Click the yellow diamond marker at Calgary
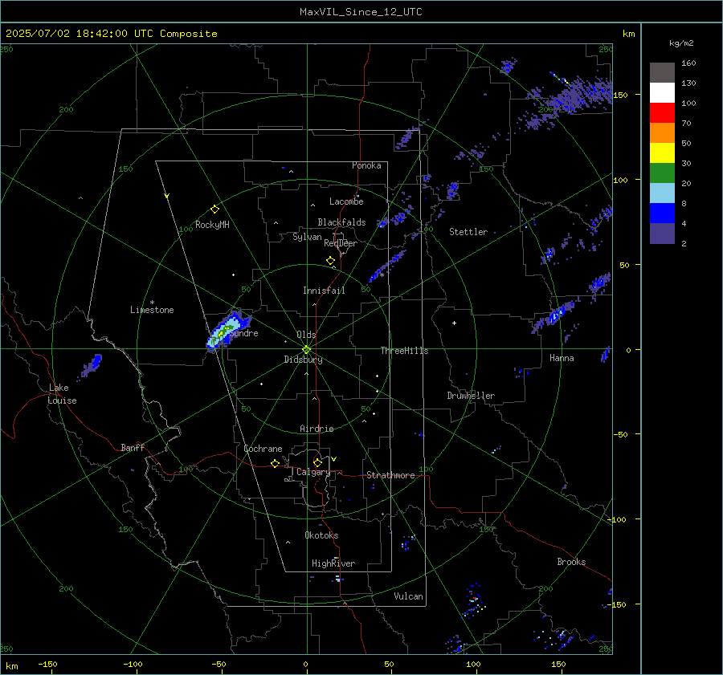Screen dimensions: 723x675 [317, 462]
